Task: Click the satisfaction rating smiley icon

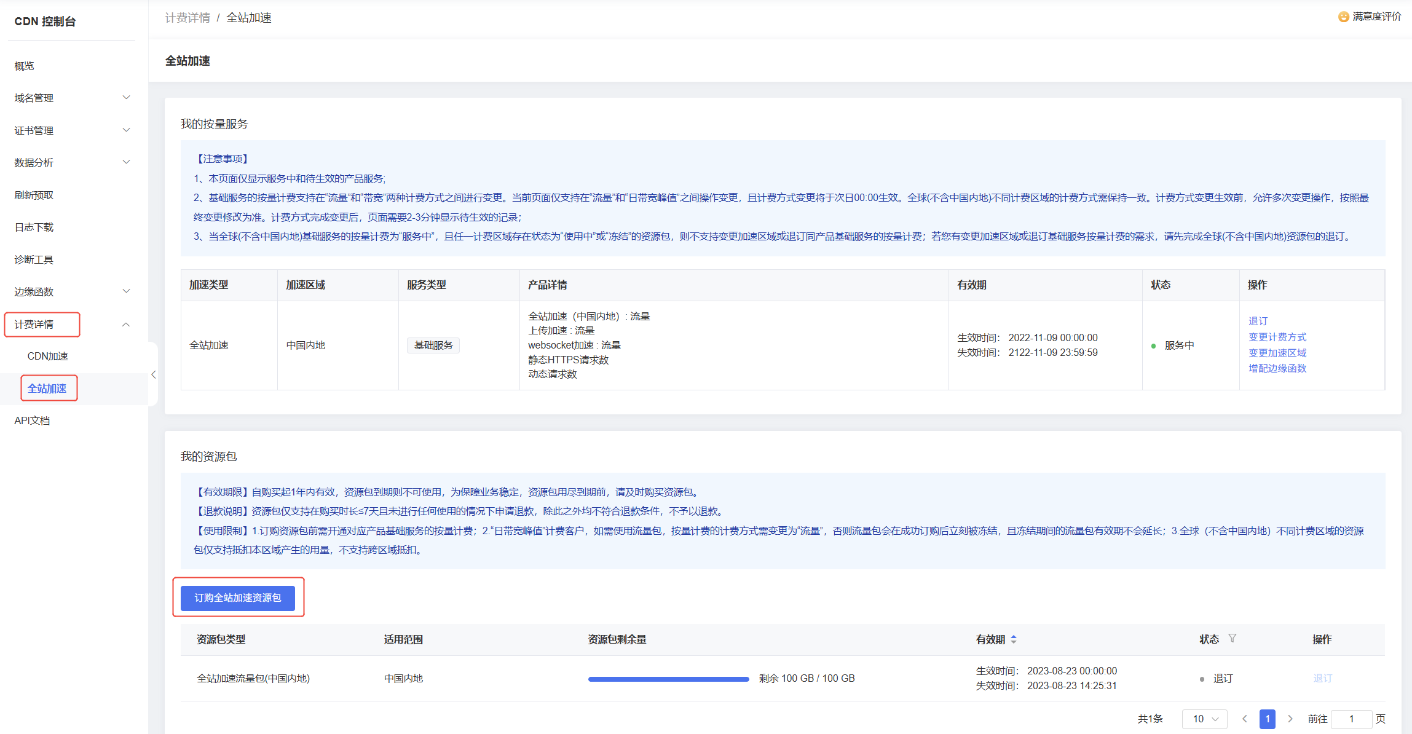Action: (x=1343, y=17)
